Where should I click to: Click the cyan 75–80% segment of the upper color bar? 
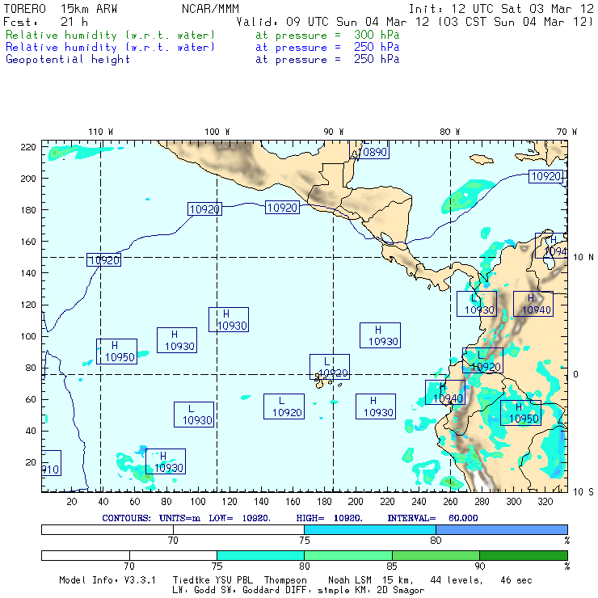click(369, 529)
